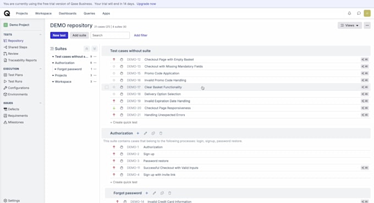Open the Projects top menu
Screen dimensions: 374x203
coord(22,13)
